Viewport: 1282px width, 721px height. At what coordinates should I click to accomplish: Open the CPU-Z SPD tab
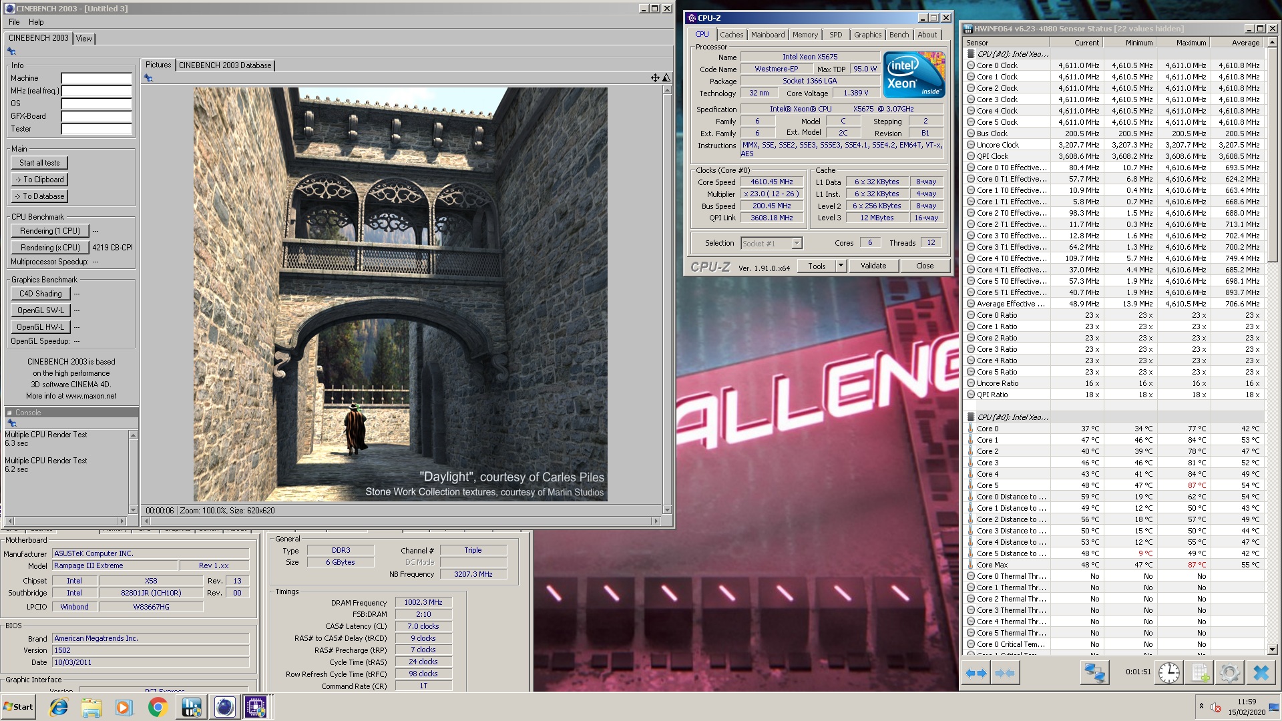pyautogui.click(x=835, y=35)
